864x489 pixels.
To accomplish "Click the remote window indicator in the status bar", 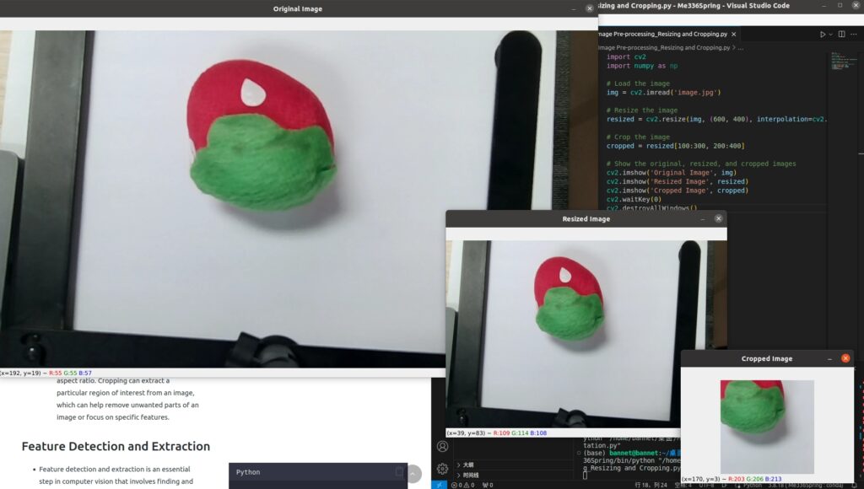I will tap(439, 485).
